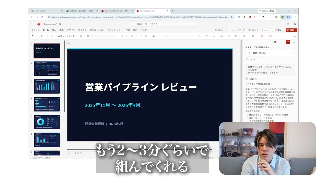Viewport: 327px width, 183px height.
Task: Click the settings gear icon in PowerPoint header
Action: [x=288, y=24]
